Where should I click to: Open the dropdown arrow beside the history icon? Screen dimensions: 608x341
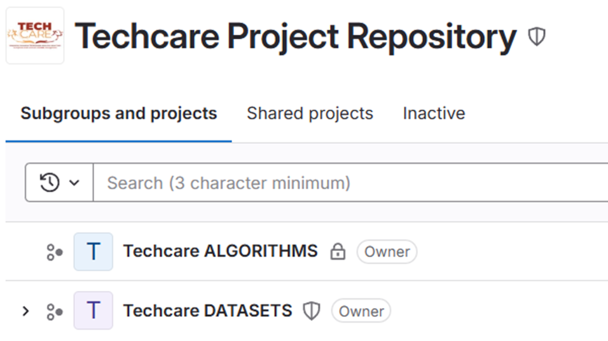(x=74, y=183)
